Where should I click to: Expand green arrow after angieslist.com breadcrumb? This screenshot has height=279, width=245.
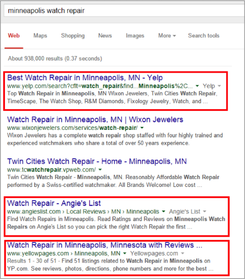(x=163, y=211)
